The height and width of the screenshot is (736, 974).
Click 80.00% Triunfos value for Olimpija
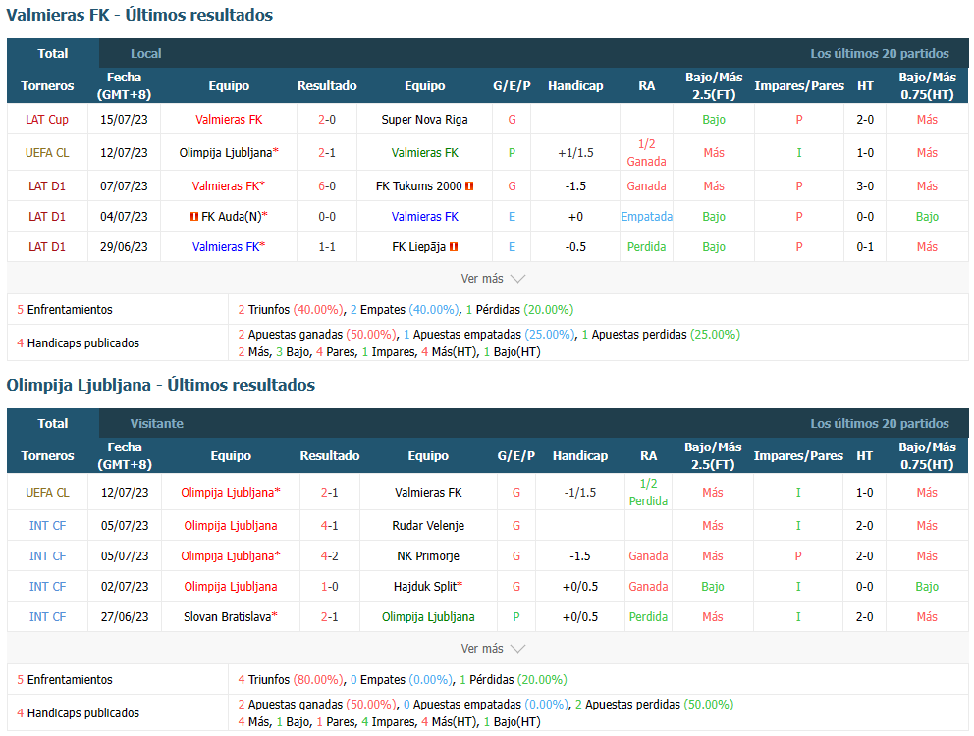[x=317, y=680]
